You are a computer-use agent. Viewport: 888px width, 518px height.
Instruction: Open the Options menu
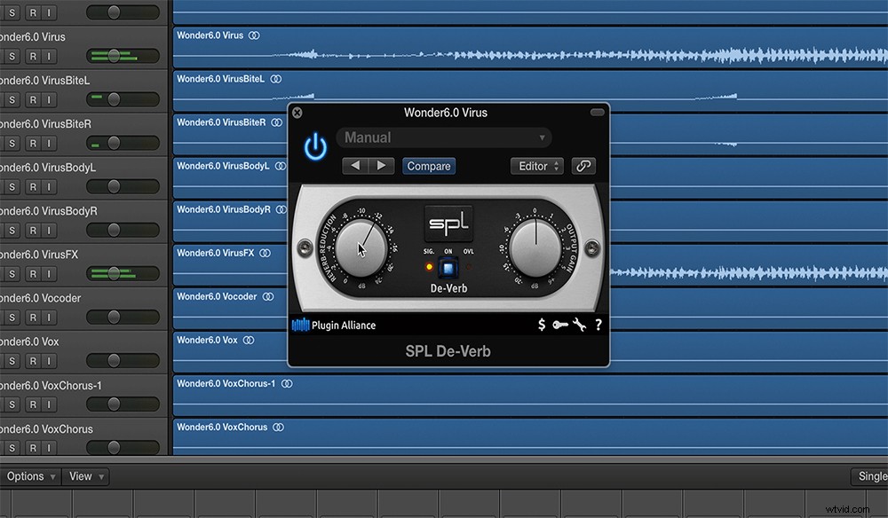click(29, 476)
